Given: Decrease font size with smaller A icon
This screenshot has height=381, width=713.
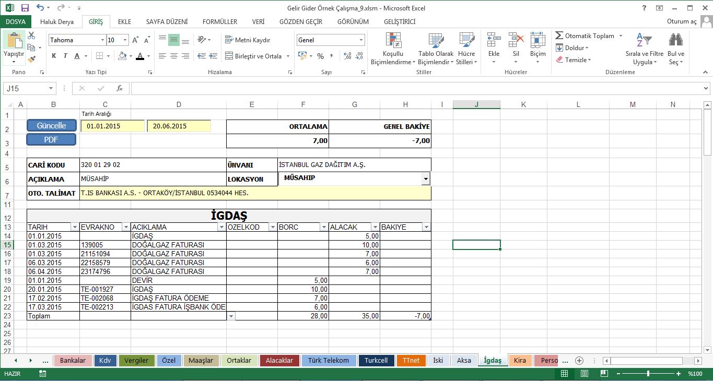Looking at the screenshot, I should [147, 40].
